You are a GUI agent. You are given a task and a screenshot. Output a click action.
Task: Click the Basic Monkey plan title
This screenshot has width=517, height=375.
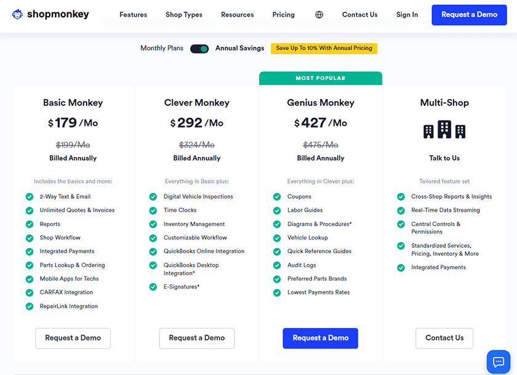(x=73, y=103)
